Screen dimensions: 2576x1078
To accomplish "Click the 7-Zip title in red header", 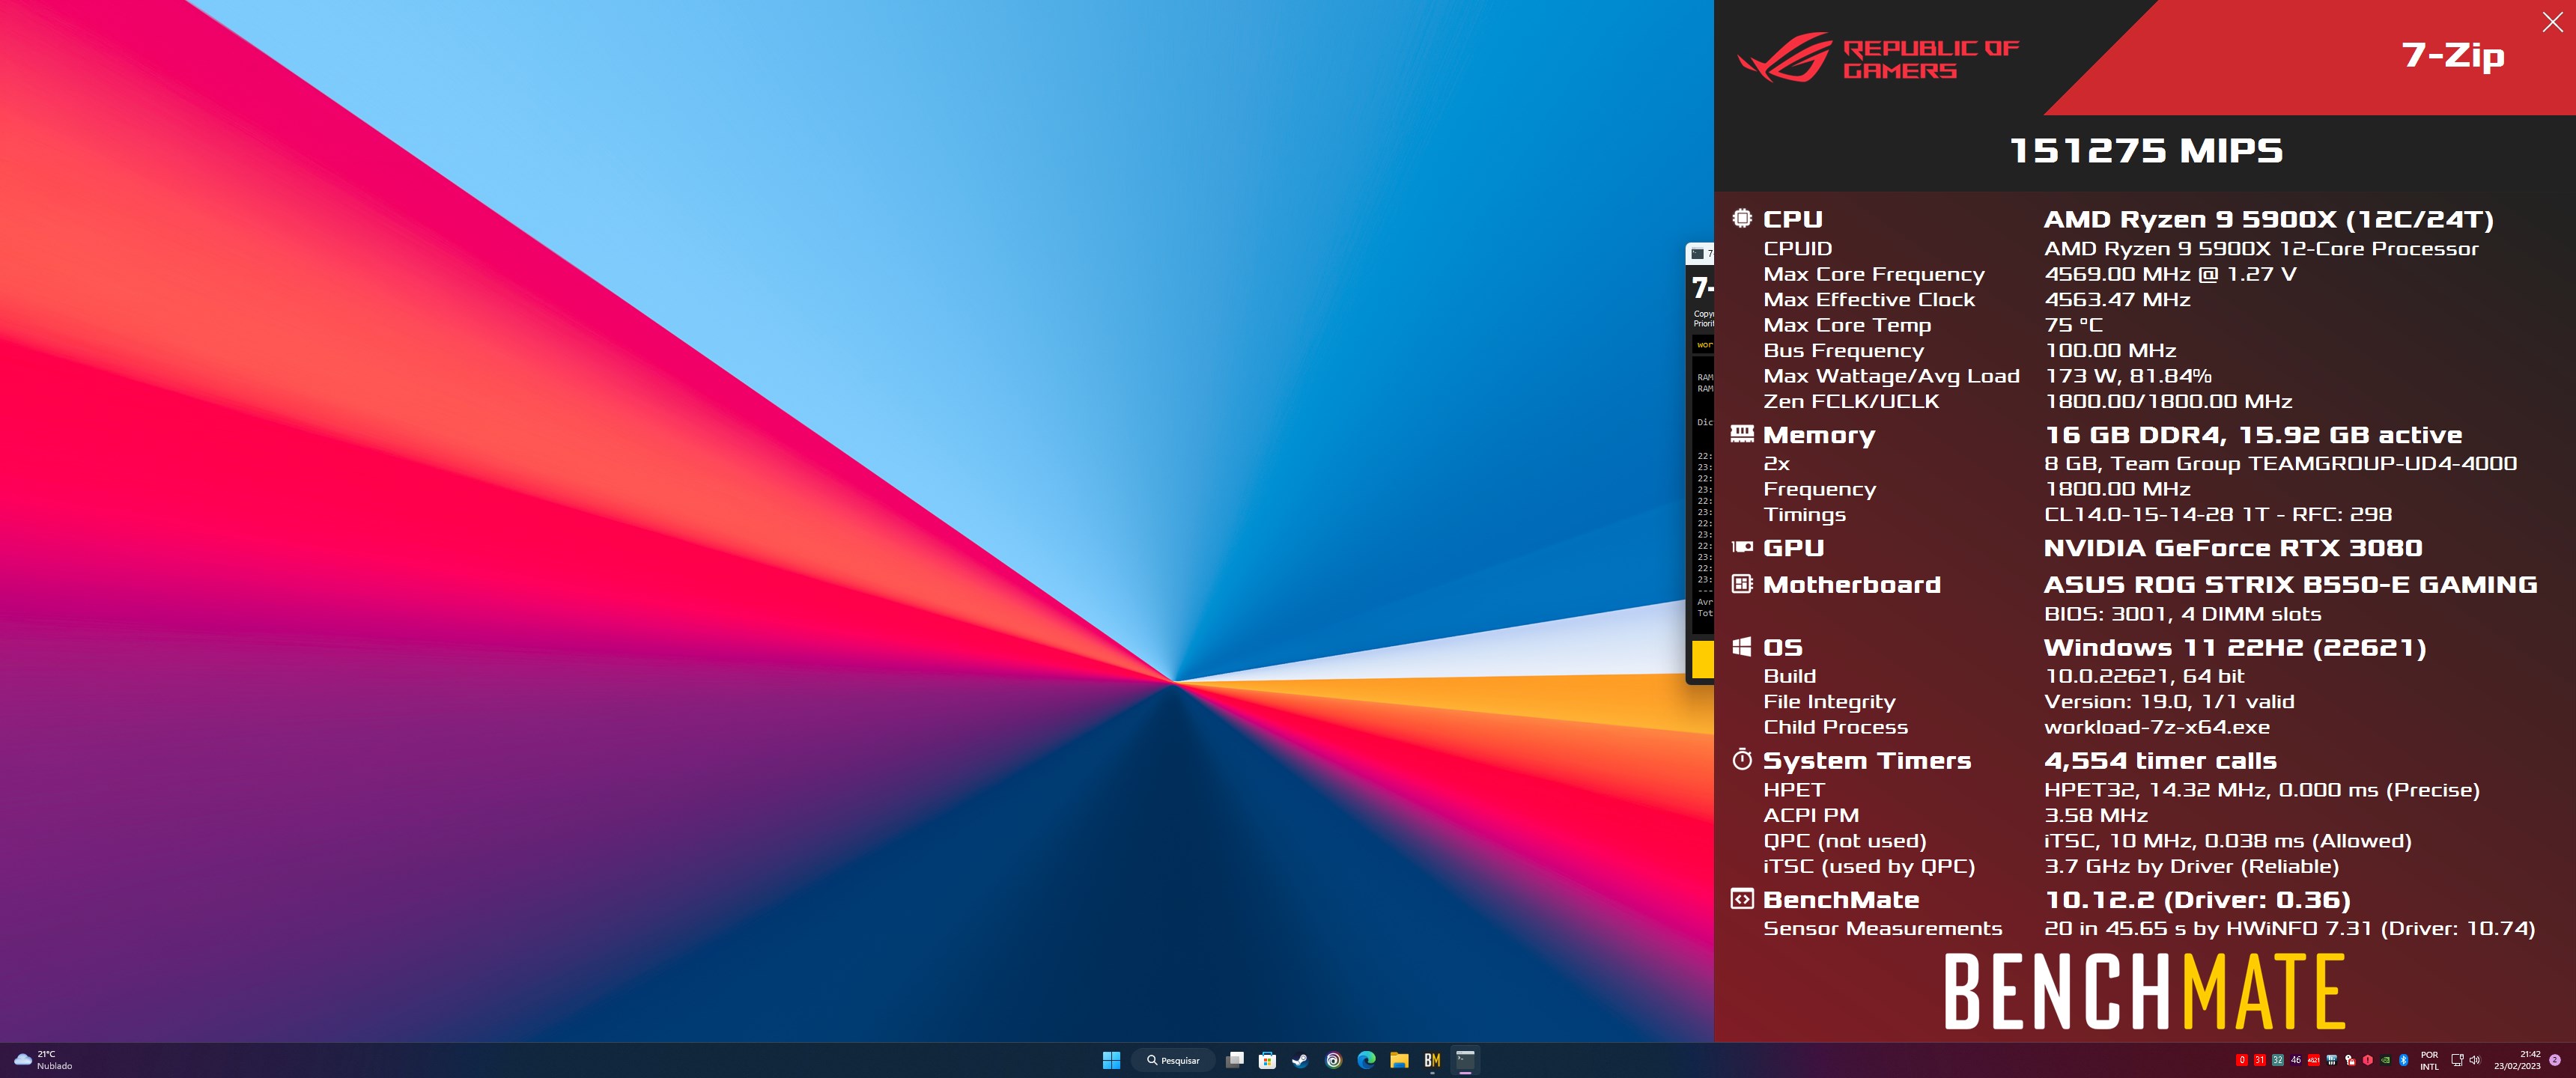I will [x=2453, y=55].
